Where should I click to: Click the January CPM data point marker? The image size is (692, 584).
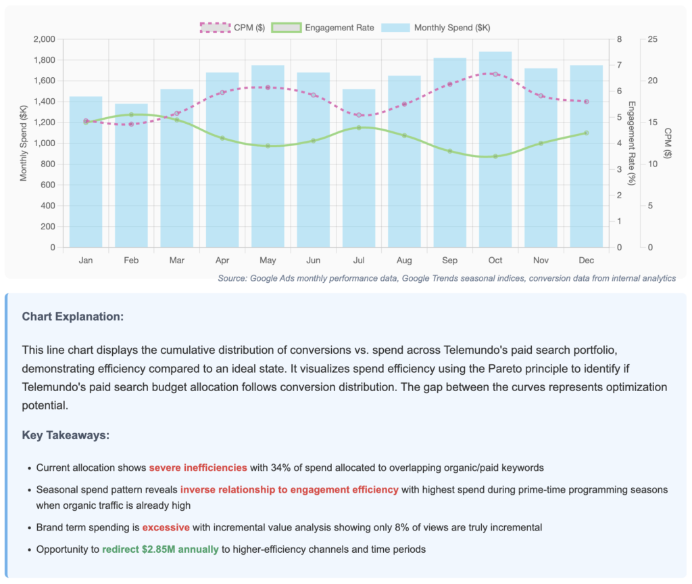[86, 121]
